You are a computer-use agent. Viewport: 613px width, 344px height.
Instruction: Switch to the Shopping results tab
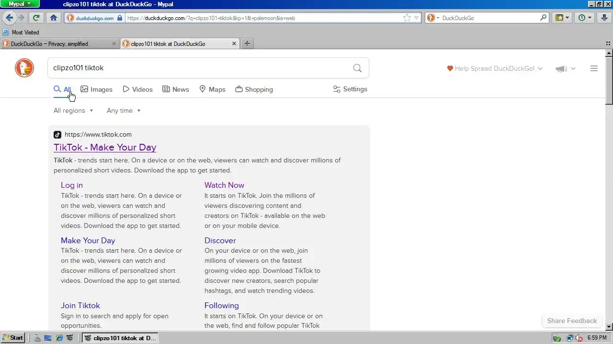254,89
